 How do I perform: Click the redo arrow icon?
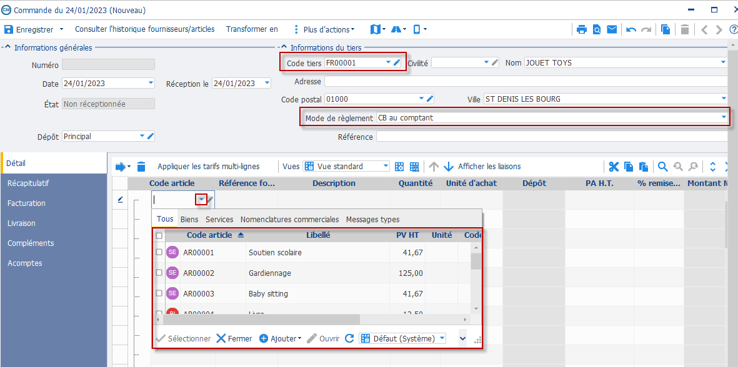pos(646,29)
